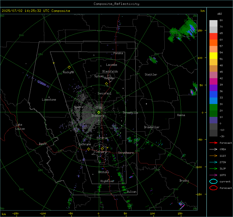
Task: Click the Brooks label
Action: pos(184,181)
